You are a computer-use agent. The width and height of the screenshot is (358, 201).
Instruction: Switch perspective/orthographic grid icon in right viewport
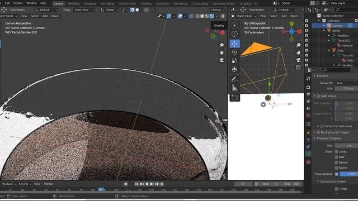pyautogui.click(x=298, y=68)
